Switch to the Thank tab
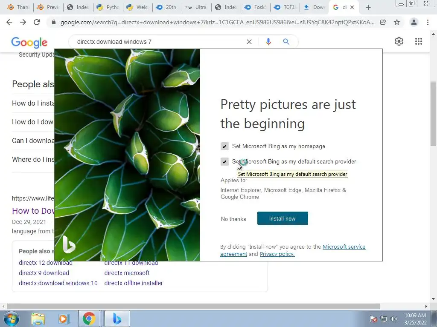Viewport: 437px width, 327px height. tap(18, 7)
